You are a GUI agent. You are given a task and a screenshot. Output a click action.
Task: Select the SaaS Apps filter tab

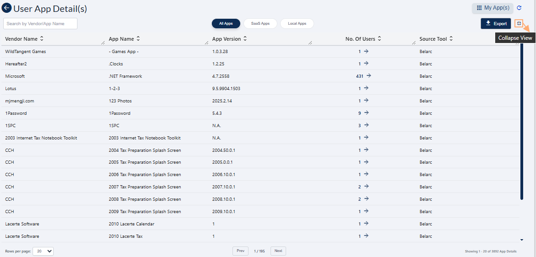(260, 23)
